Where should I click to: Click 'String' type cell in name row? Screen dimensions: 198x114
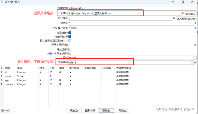[x=27, y=76]
